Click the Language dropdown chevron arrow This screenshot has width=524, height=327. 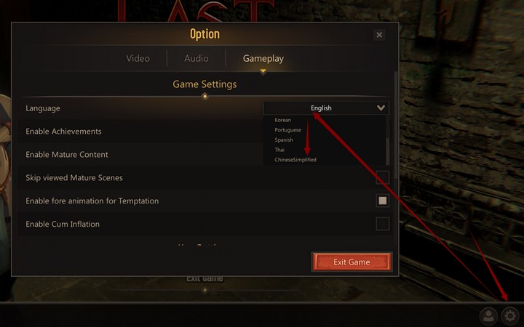[x=381, y=108]
